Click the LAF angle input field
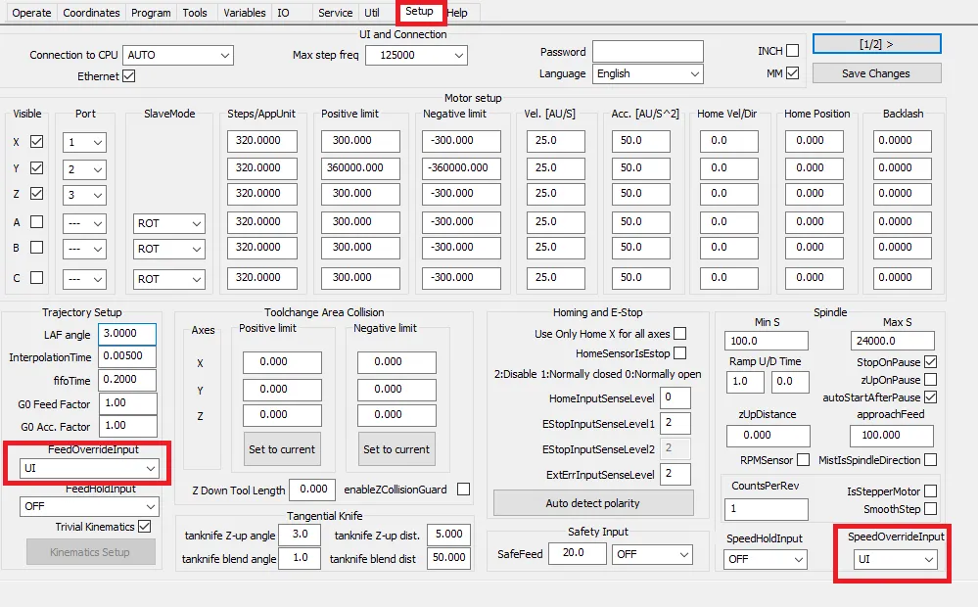Viewport: 978px width, 607px height. pyautogui.click(x=127, y=334)
